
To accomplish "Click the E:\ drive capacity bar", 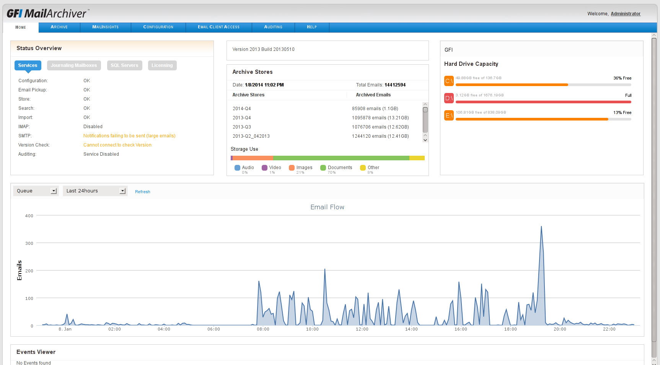I will click(543, 119).
